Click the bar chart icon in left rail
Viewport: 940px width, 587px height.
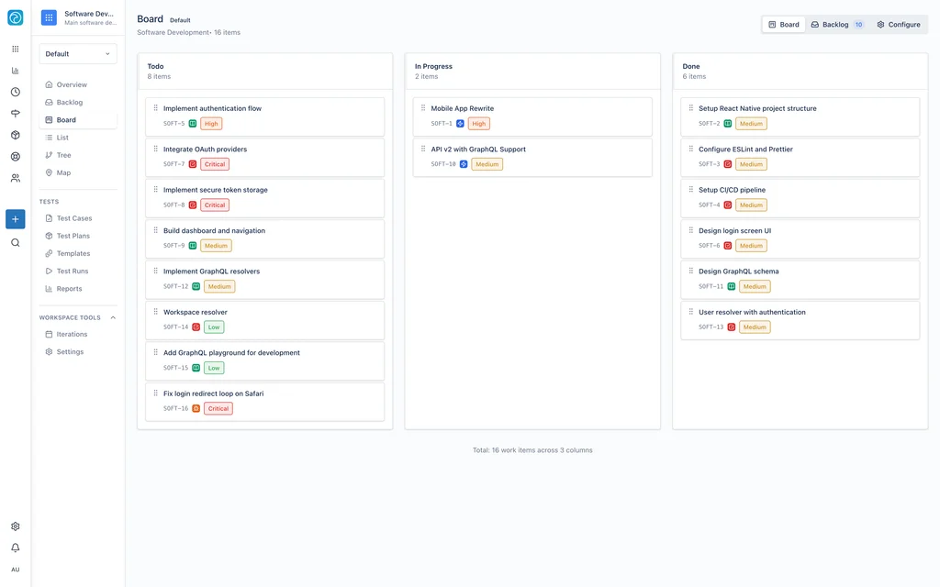coord(15,71)
